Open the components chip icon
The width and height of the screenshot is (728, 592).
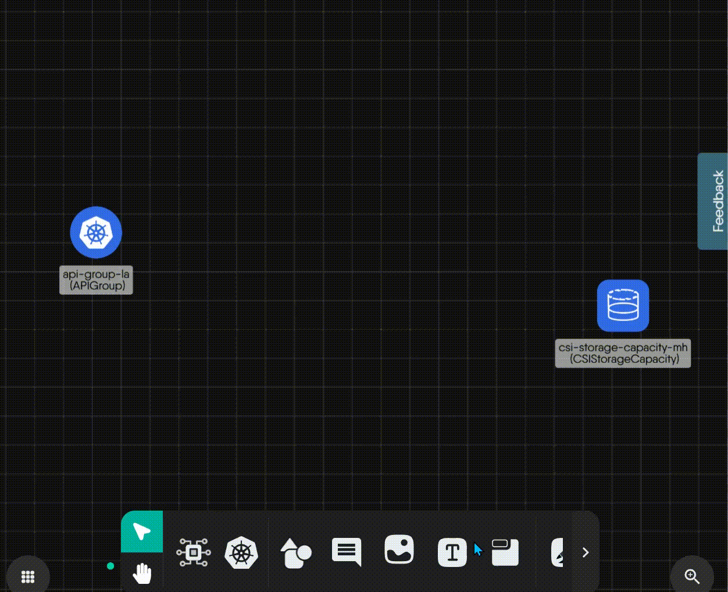(x=194, y=552)
